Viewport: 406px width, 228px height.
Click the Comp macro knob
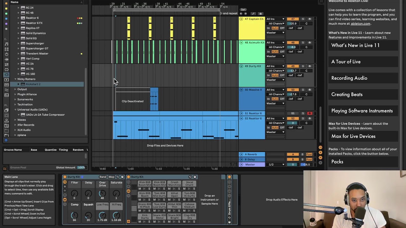coord(75,215)
